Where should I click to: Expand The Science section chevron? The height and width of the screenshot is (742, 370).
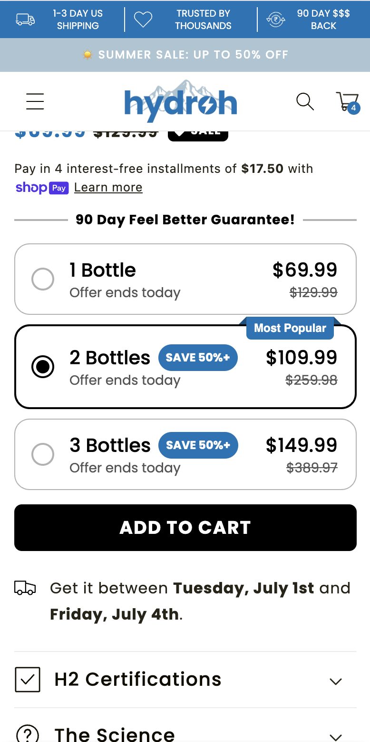click(x=336, y=737)
